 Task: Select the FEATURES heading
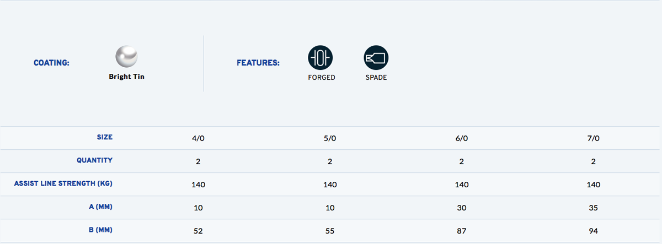coord(258,63)
